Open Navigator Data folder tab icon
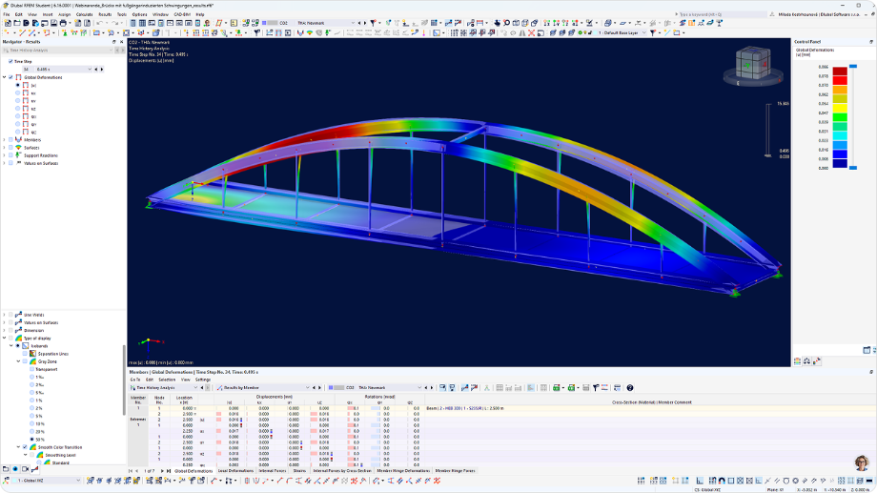The width and height of the screenshot is (877, 493). coord(6,469)
